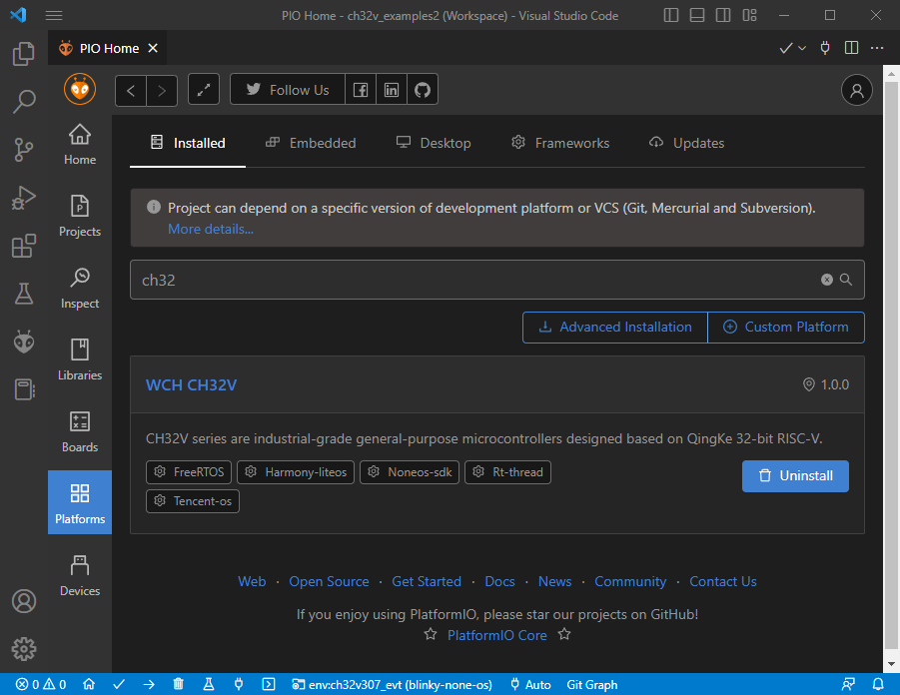
Task: Clear the search field with the X icon
Action: coord(826,280)
